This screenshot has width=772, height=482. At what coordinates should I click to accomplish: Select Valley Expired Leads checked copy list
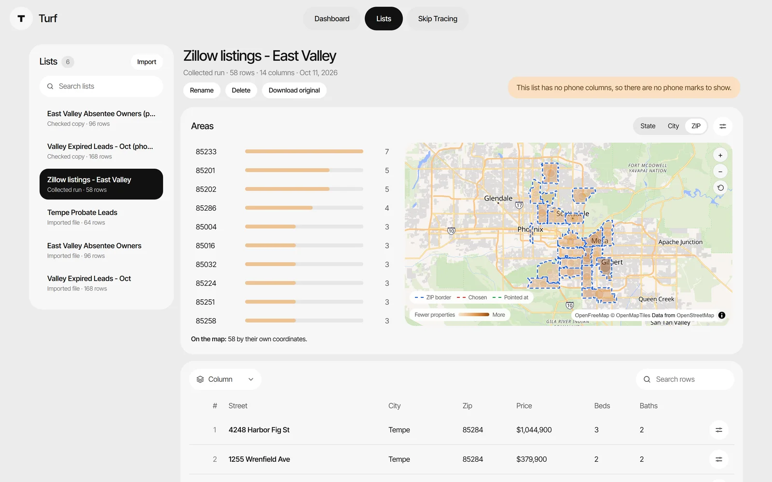pyautogui.click(x=101, y=151)
